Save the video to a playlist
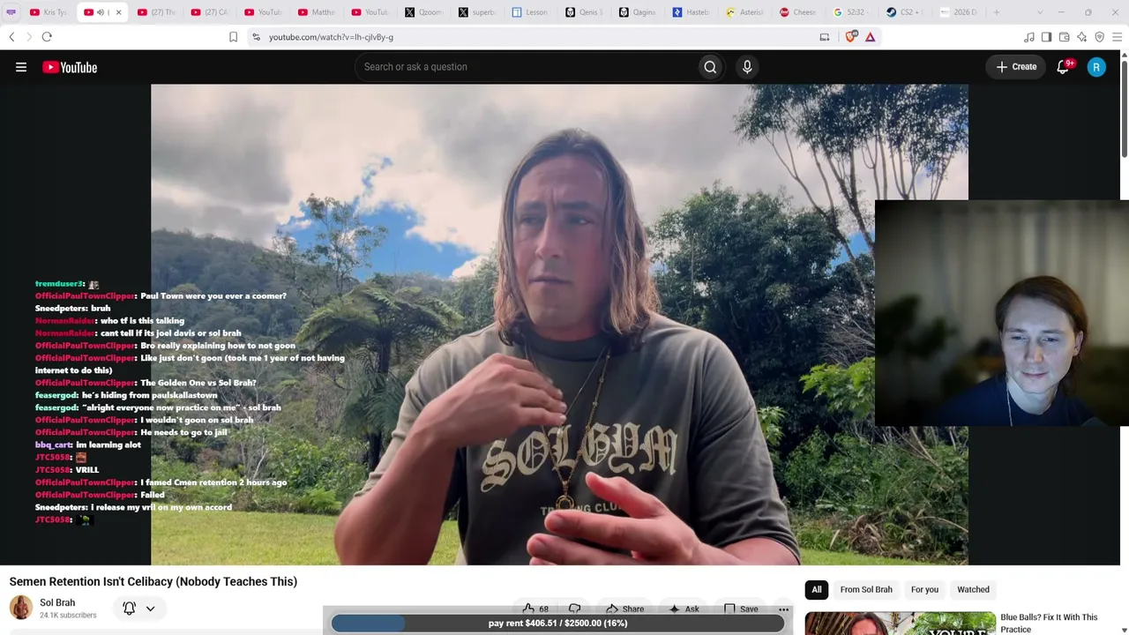The height and width of the screenshot is (635, 1129). click(741, 609)
